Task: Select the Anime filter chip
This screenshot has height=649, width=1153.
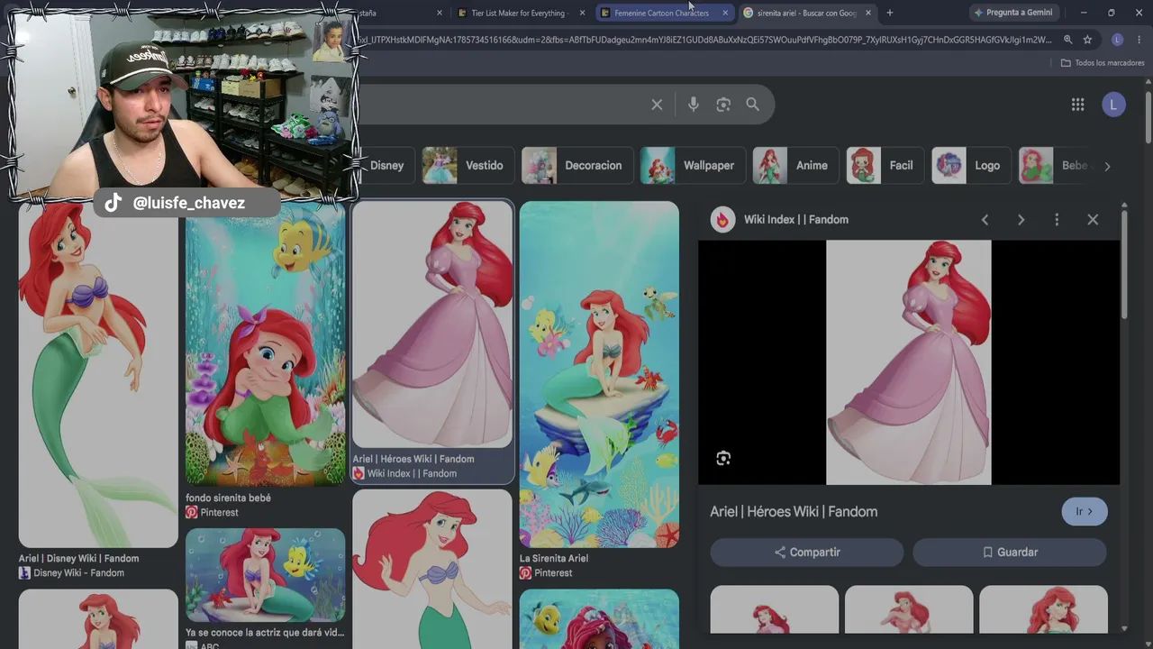Action: (795, 166)
